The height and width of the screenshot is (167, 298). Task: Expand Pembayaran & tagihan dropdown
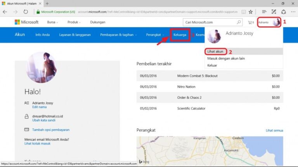pyautogui.click(x=118, y=35)
